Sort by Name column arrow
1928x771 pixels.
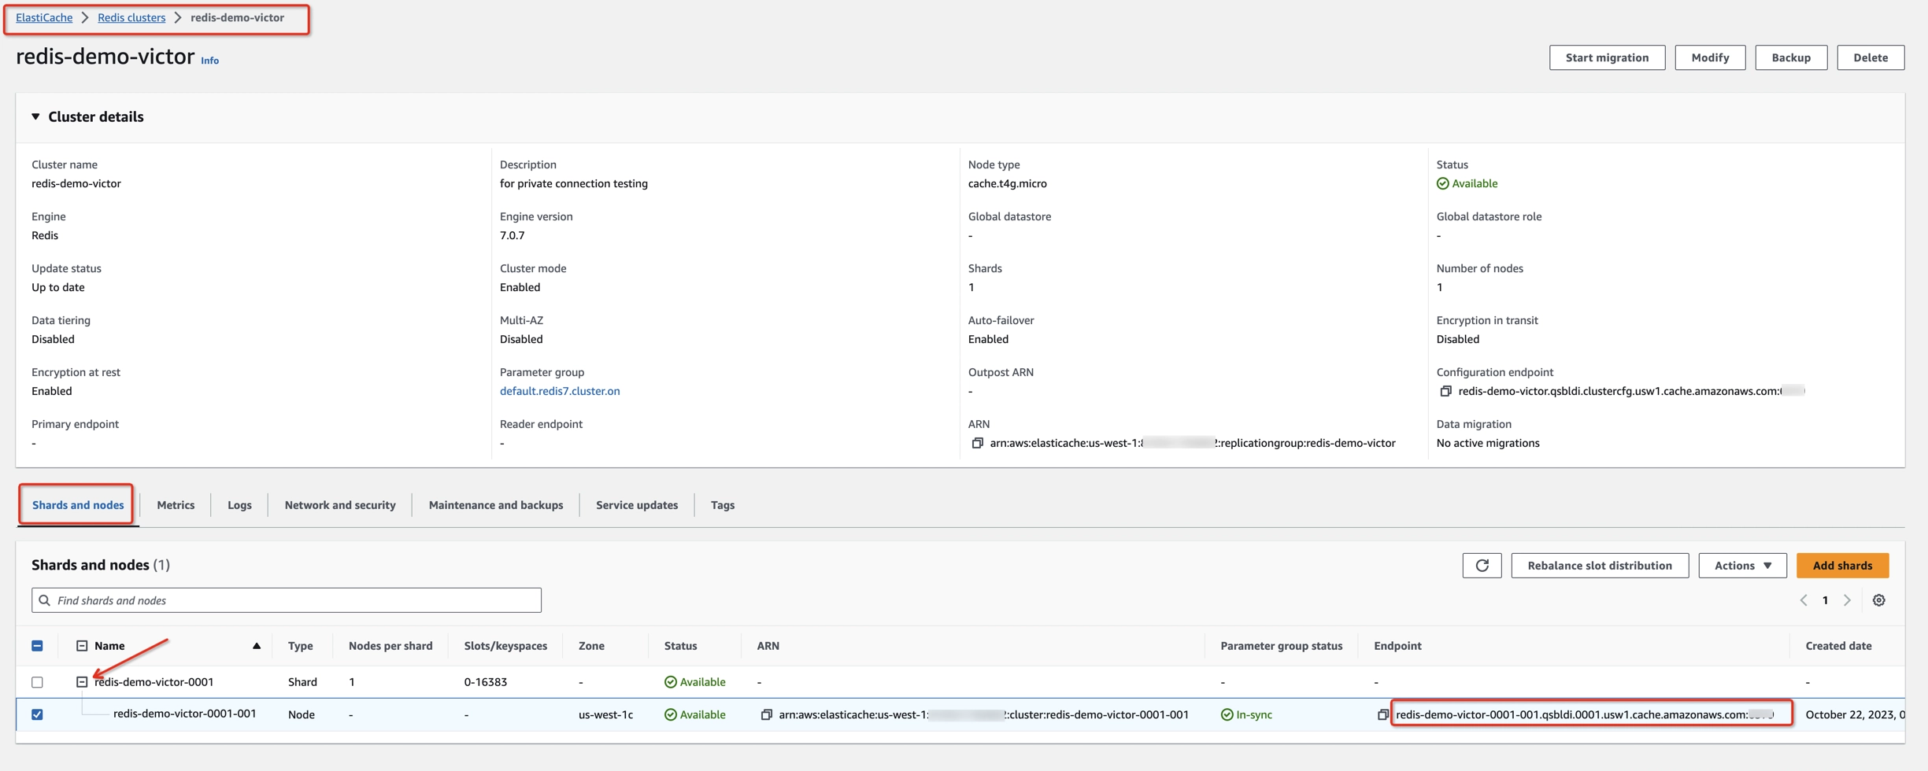[256, 646]
